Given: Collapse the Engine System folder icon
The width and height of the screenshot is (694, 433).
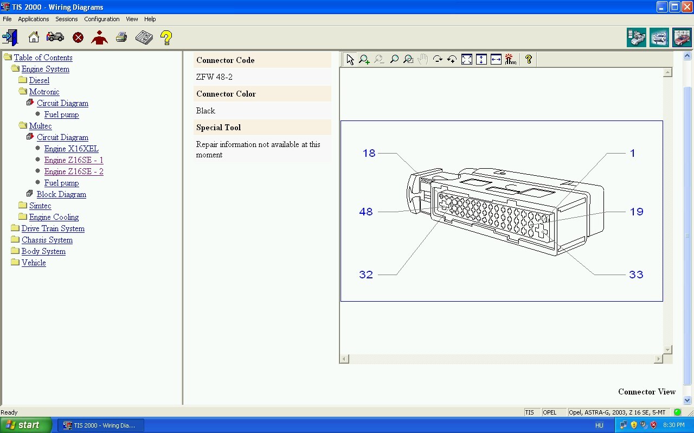Looking at the screenshot, I should [15, 68].
